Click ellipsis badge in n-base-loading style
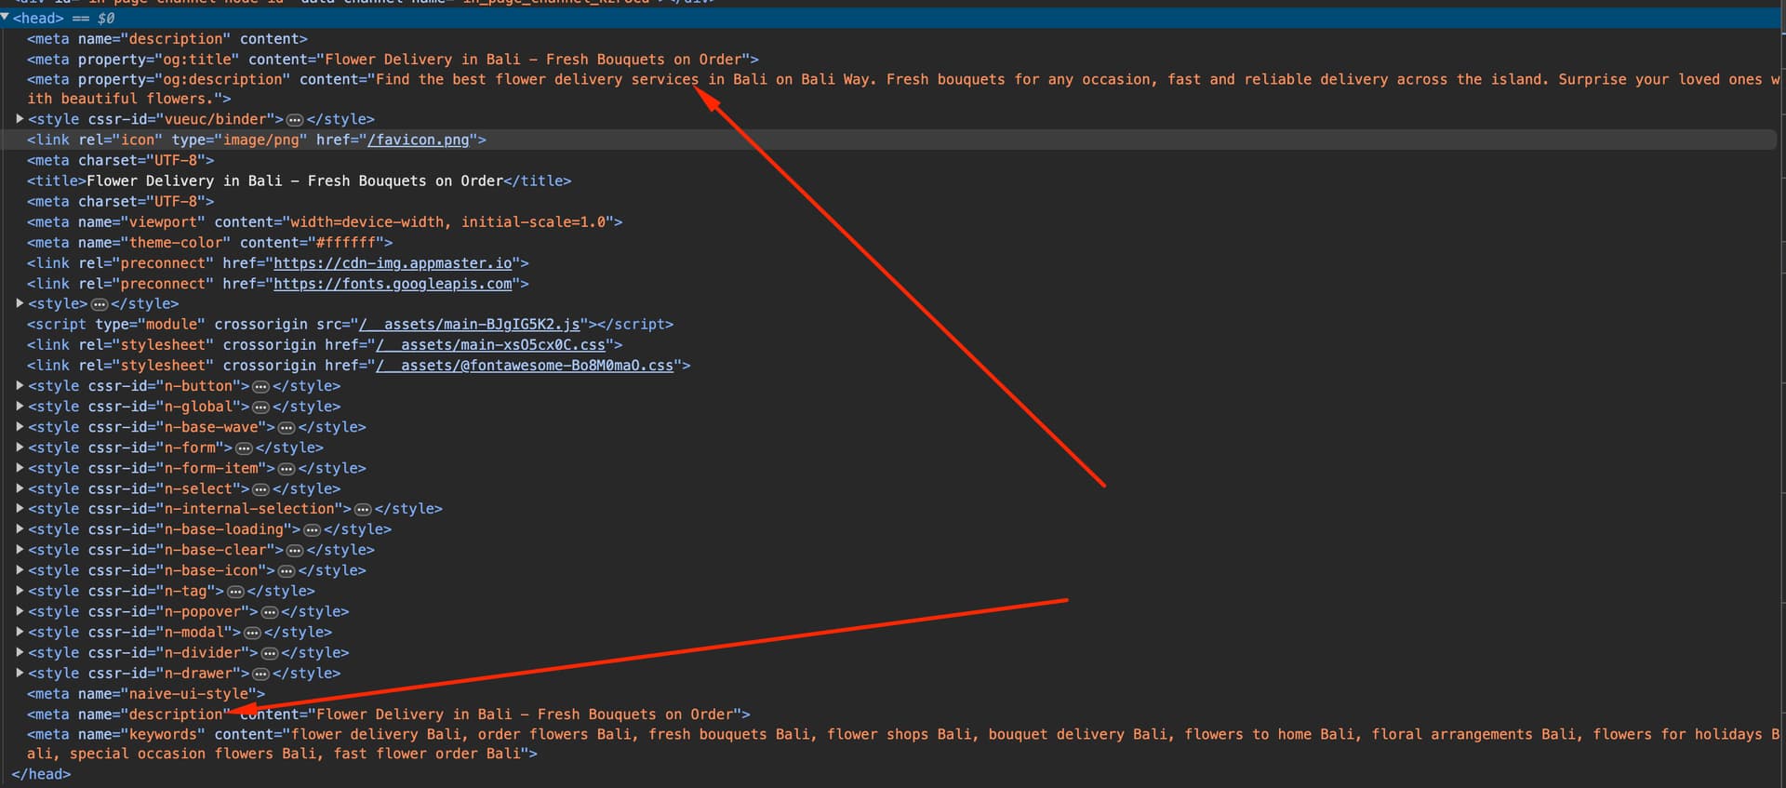This screenshot has height=788, width=1786. point(313,529)
